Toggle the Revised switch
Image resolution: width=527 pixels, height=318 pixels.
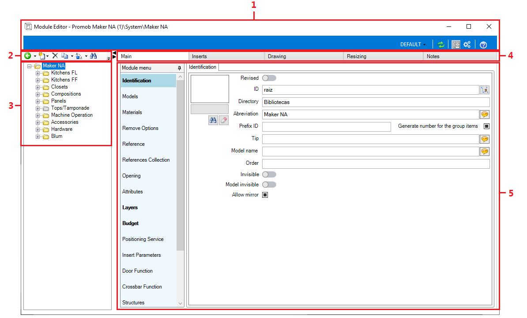pyautogui.click(x=269, y=78)
